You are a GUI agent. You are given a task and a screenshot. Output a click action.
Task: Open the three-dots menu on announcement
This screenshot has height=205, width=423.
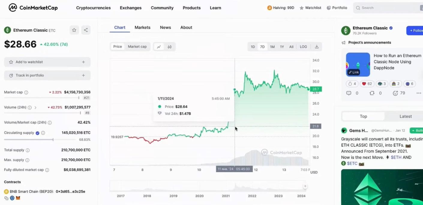(x=419, y=93)
